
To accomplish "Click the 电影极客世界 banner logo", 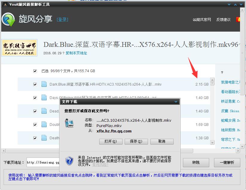I will [19, 47].
